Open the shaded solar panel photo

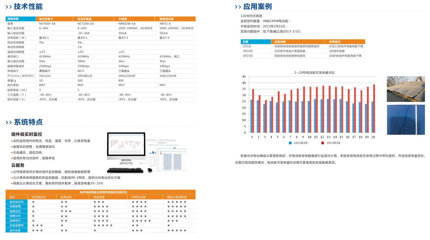pyautogui.click(x=405, y=89)
